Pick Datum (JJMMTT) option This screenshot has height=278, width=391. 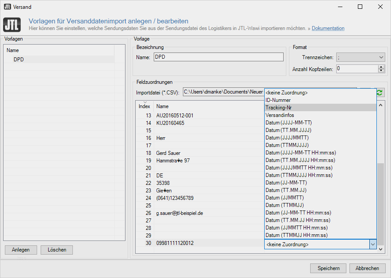pos(320,198)
